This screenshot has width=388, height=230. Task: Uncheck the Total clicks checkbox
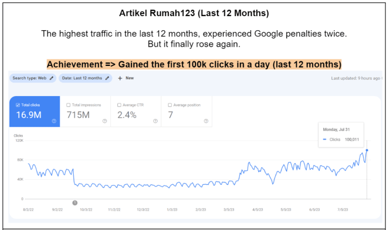(x=18, y=105)
